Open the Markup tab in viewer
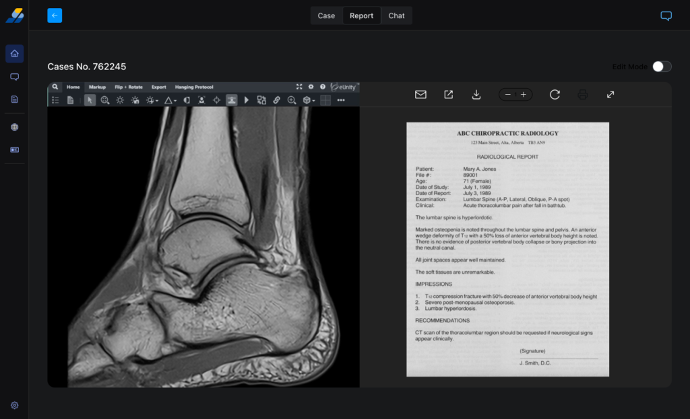 (x=97, y=87)
